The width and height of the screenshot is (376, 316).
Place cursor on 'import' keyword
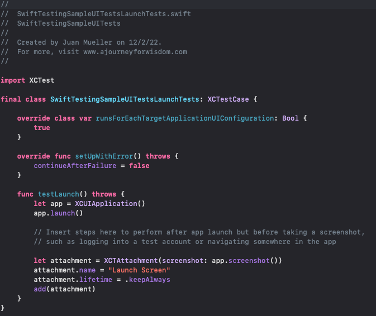click(x=13, y=80)
